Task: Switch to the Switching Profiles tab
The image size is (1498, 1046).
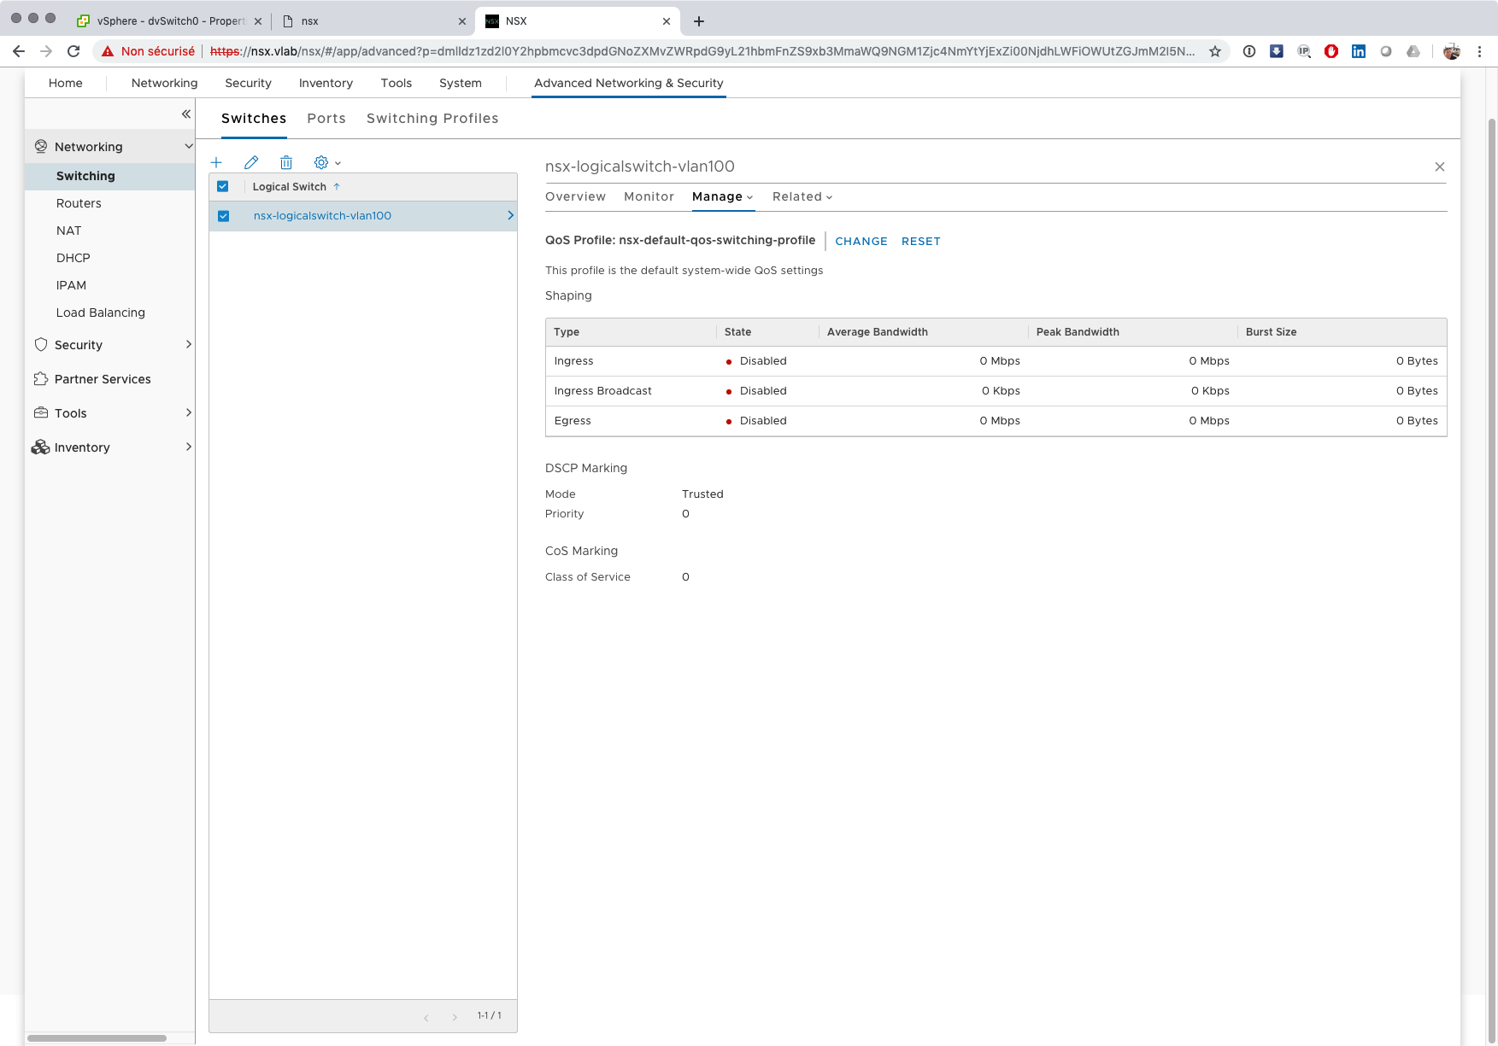Action: [432, 119]
